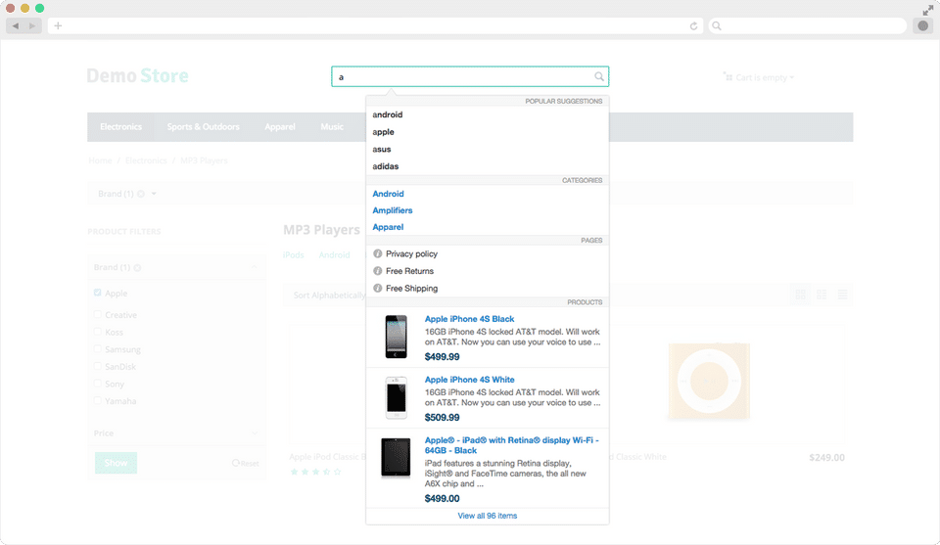This screenshot has width=940, height=545.
Task: Click the round profile icon in browser toolbar
Action: tap(923, 25)
